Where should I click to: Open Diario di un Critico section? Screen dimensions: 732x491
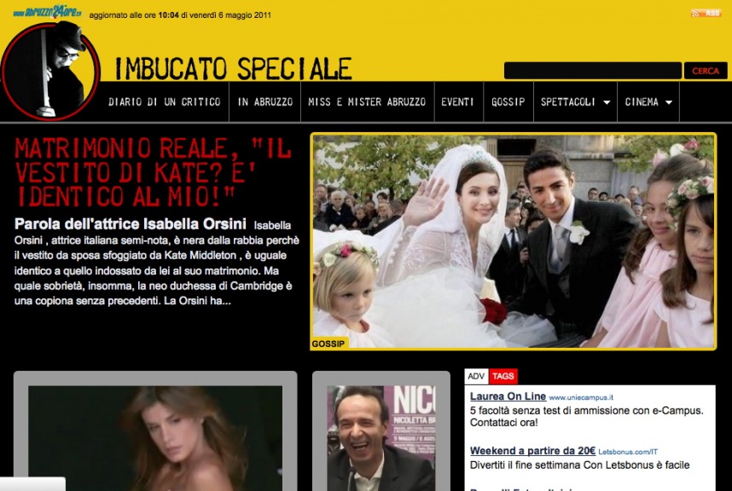165,101
